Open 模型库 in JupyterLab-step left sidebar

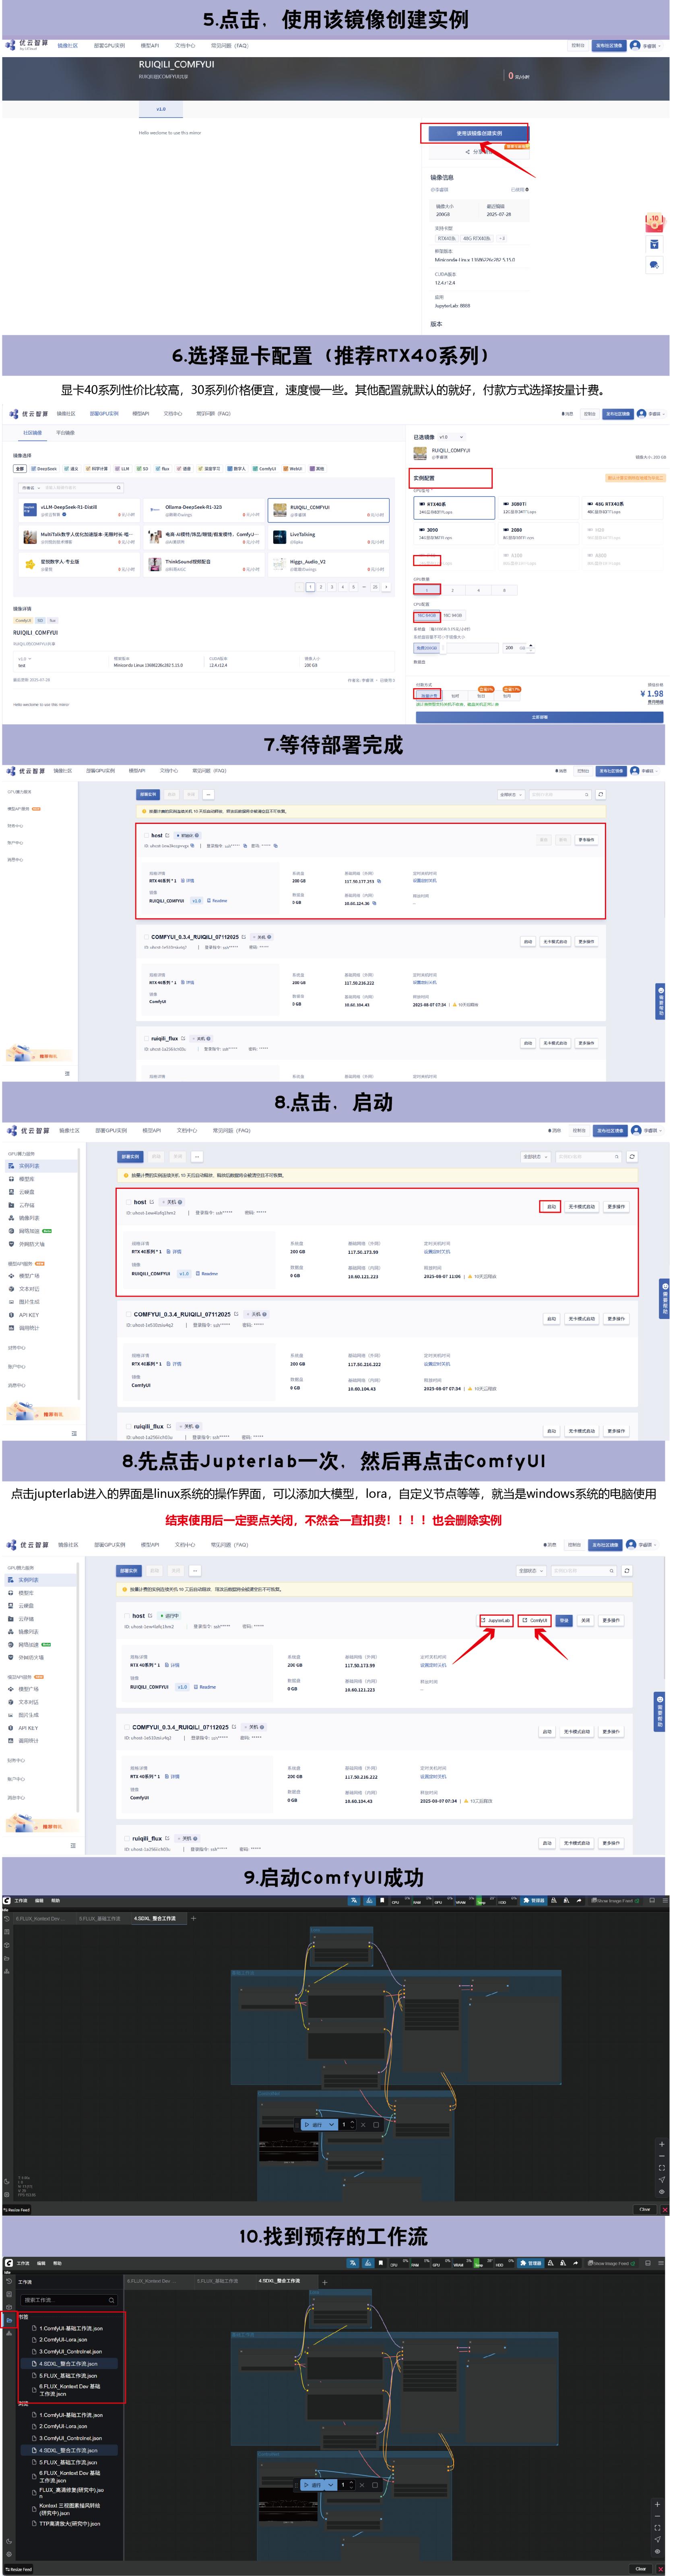tap(26, 1593)
